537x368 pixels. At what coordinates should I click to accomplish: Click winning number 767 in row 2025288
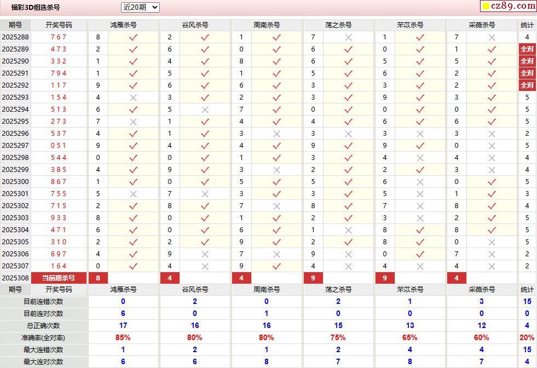58,37
